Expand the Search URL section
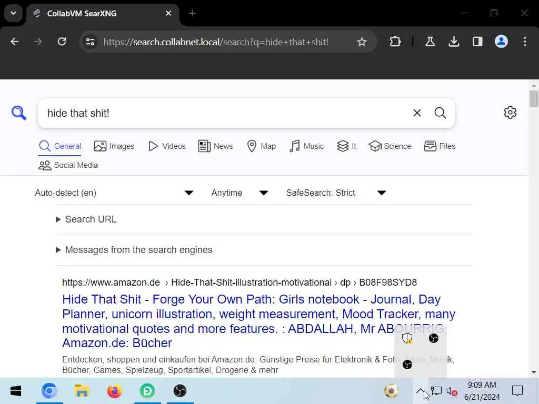Viewport: 539px width, 404px height. click(86, 219)
